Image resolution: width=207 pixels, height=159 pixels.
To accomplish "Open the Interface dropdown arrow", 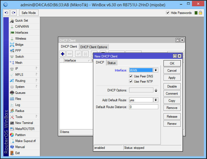I will tap(156, 70).
